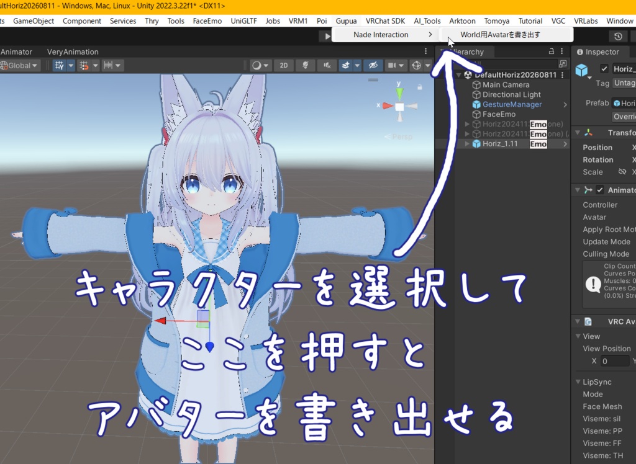Toggle hidden objects scene visibility eye icon

pos(373,65)
